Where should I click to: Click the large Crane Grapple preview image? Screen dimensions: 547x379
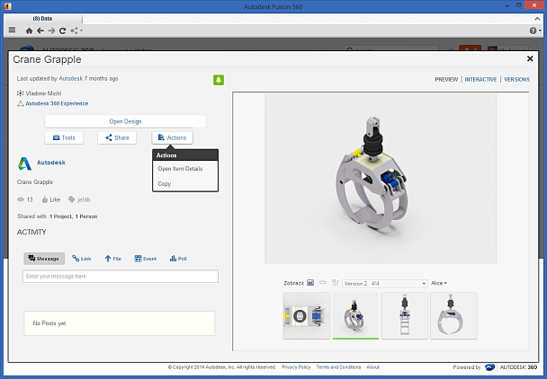381,179
